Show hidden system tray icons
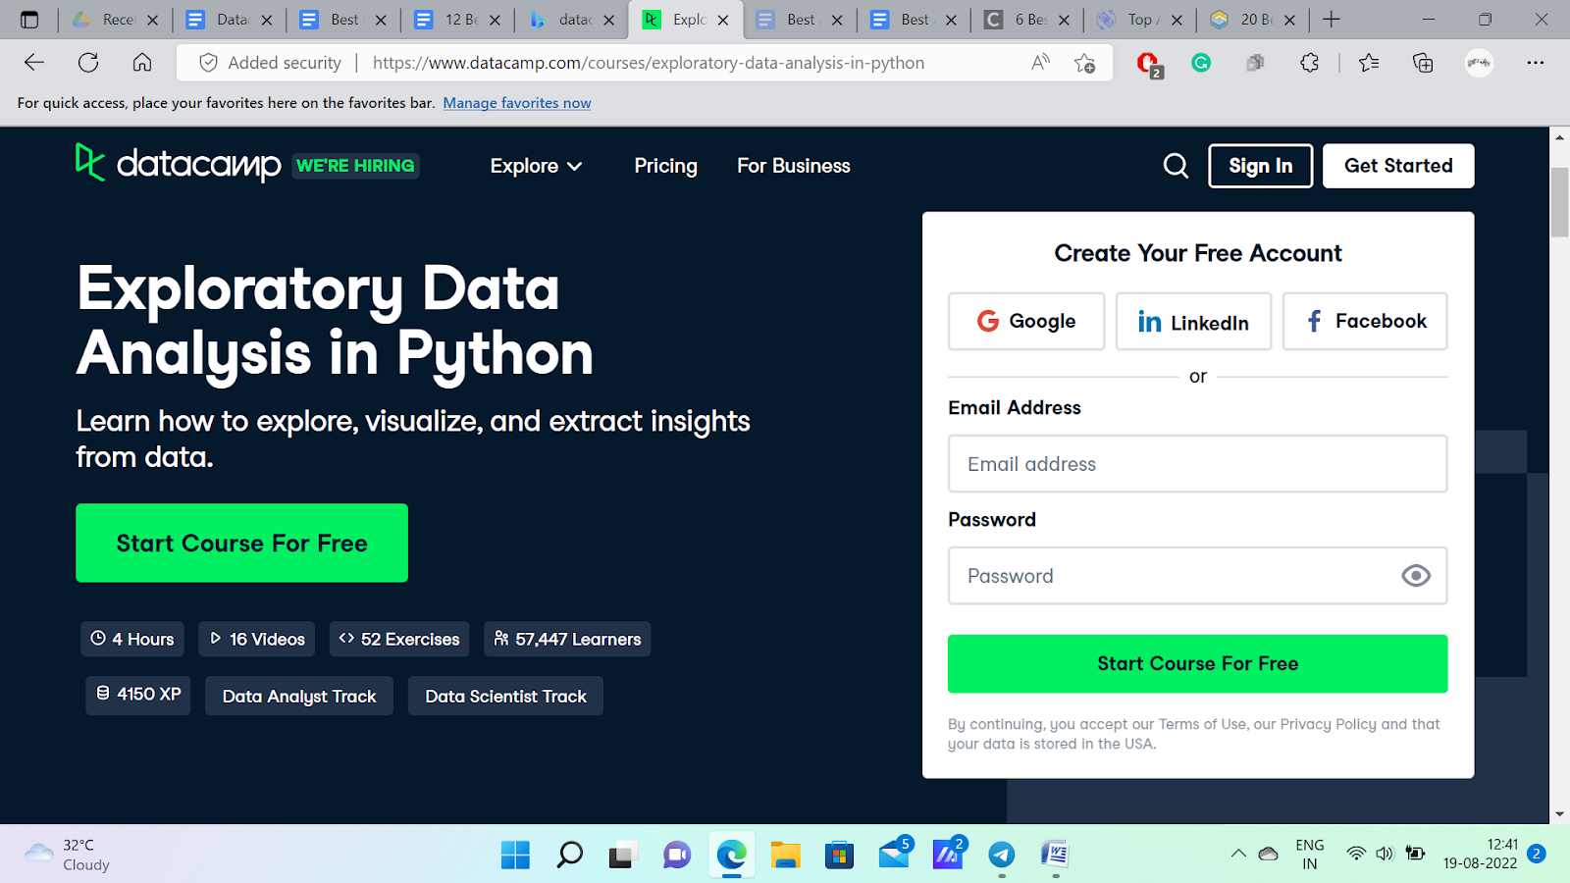This screenshot has width=1570, height=883. pos(1238,854)
